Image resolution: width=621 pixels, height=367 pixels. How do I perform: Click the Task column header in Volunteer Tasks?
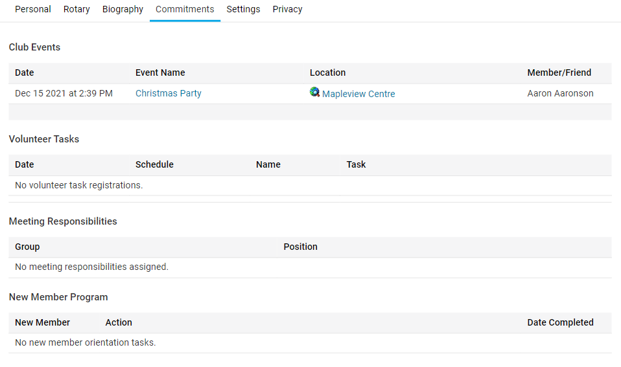tap(356, 165)
